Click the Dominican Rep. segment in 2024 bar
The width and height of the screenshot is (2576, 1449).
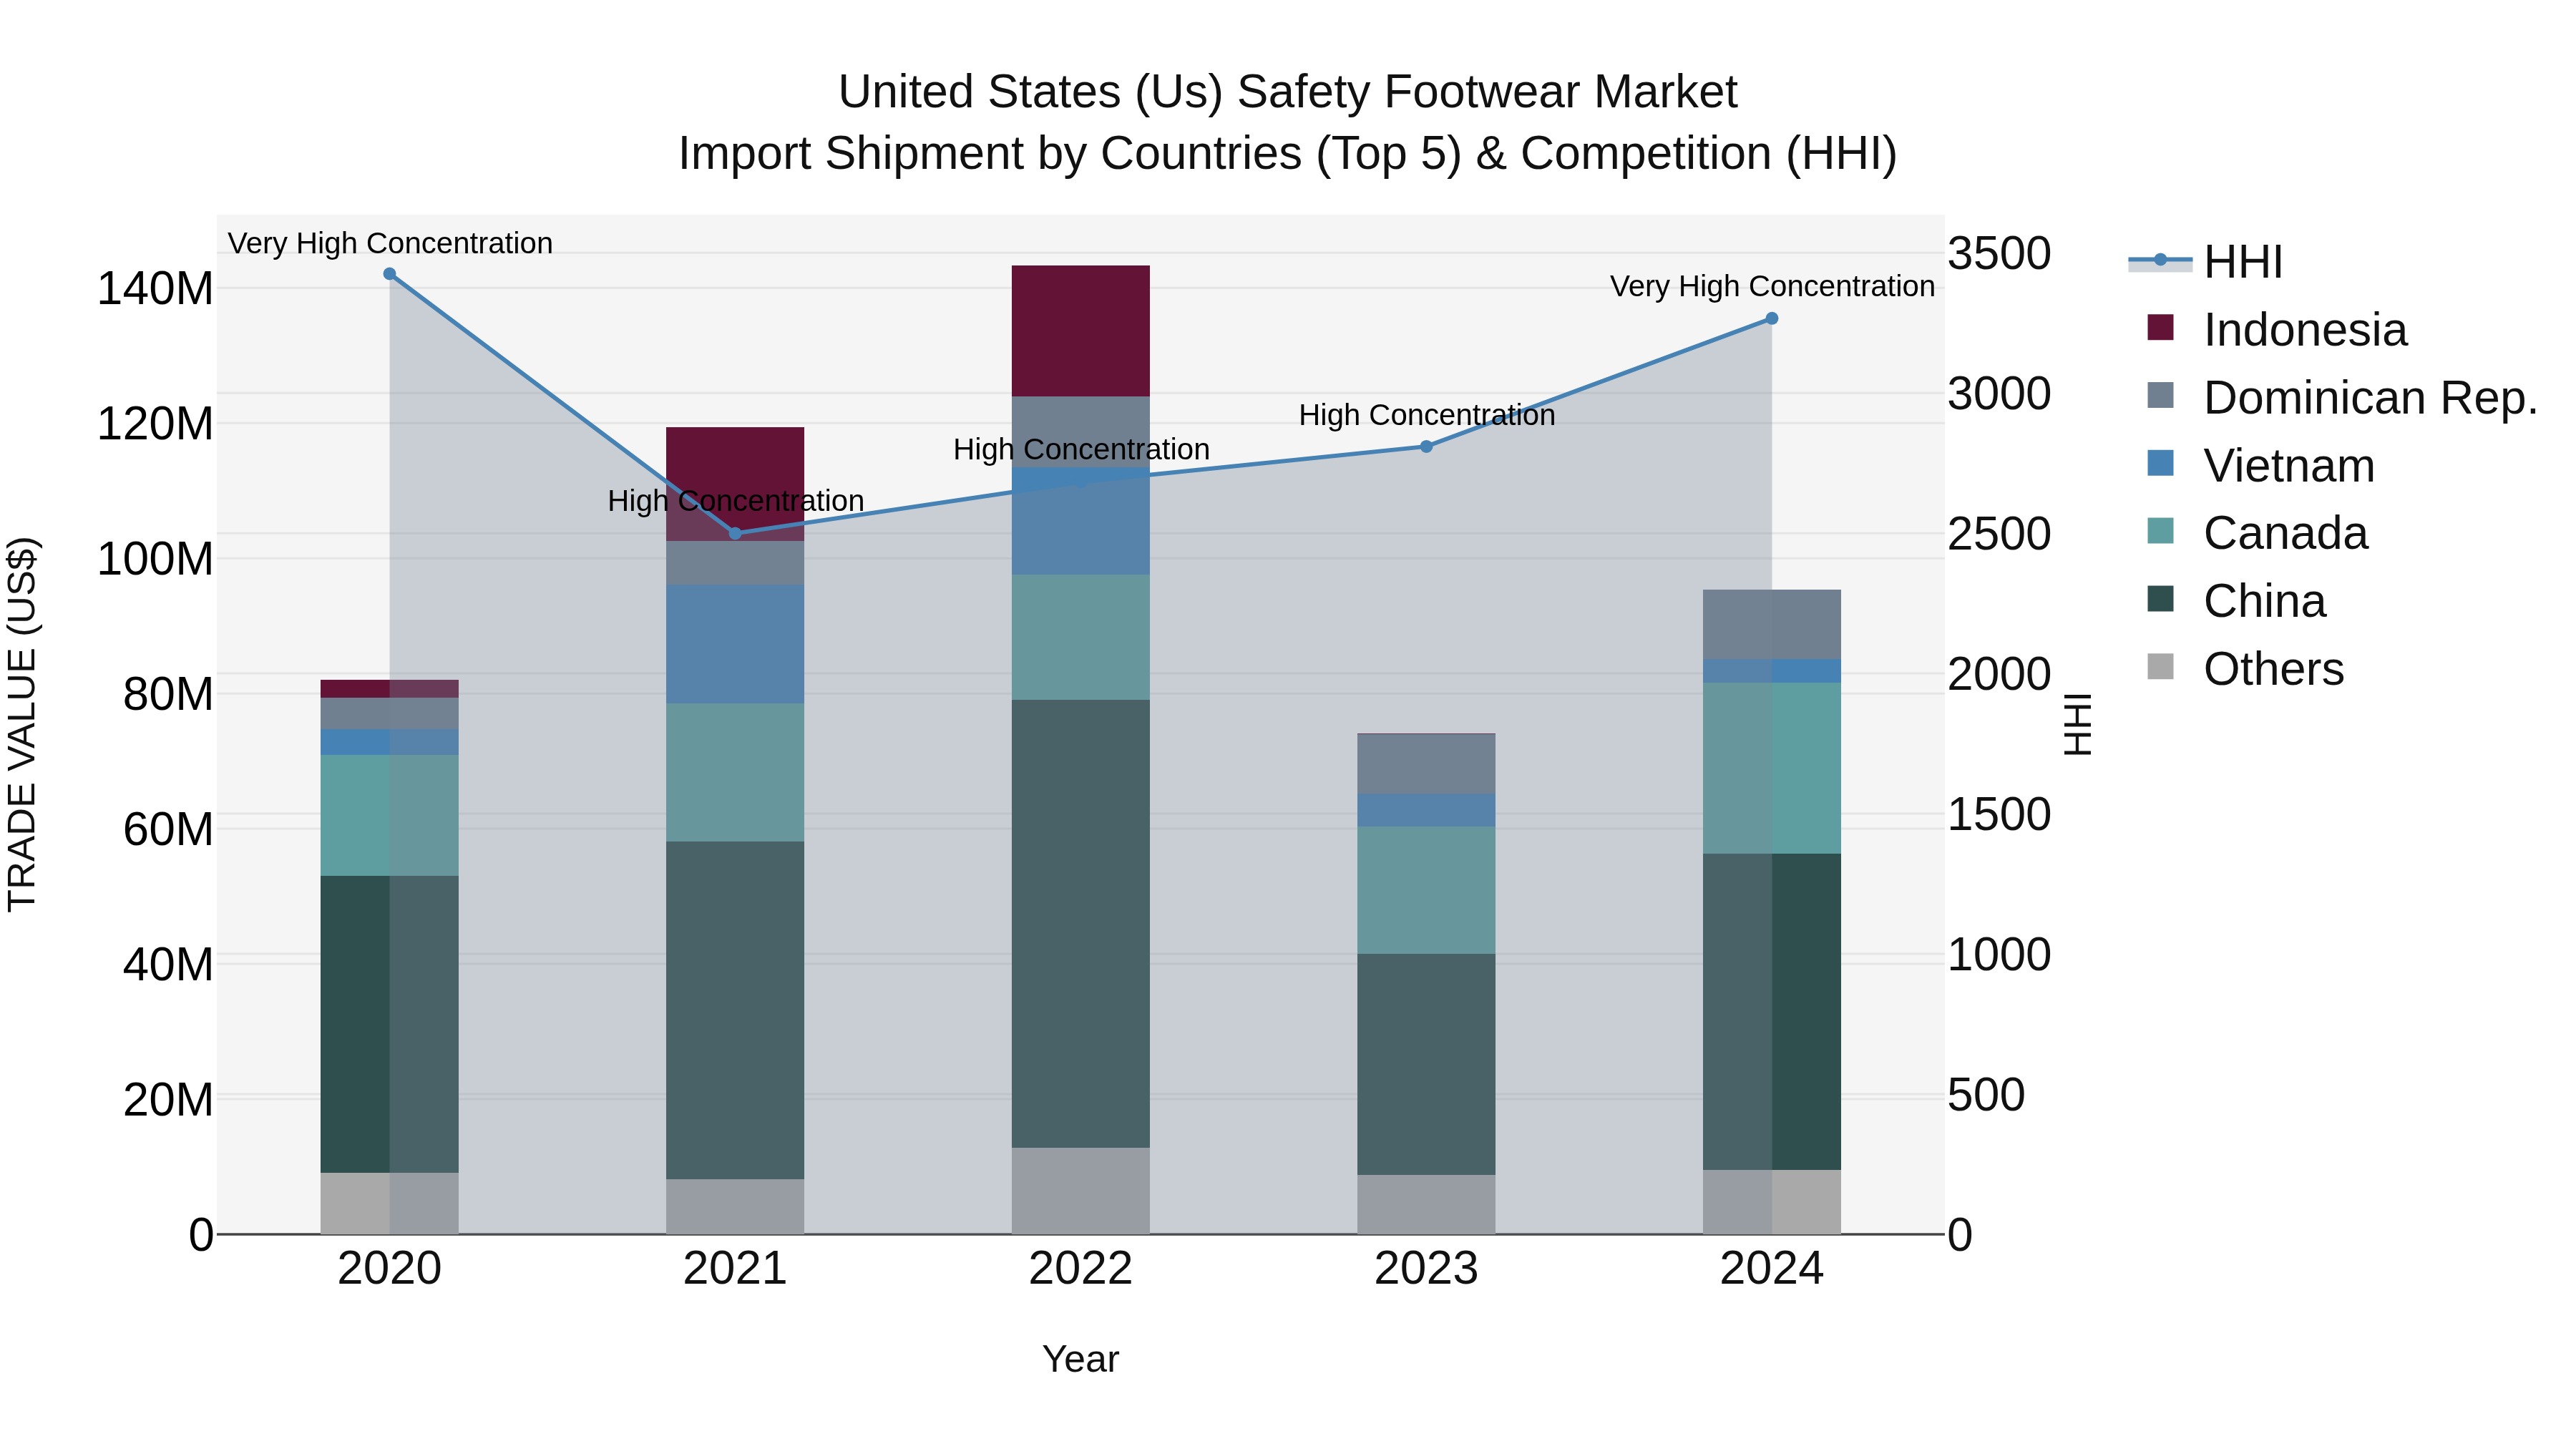coord(1771,625)
